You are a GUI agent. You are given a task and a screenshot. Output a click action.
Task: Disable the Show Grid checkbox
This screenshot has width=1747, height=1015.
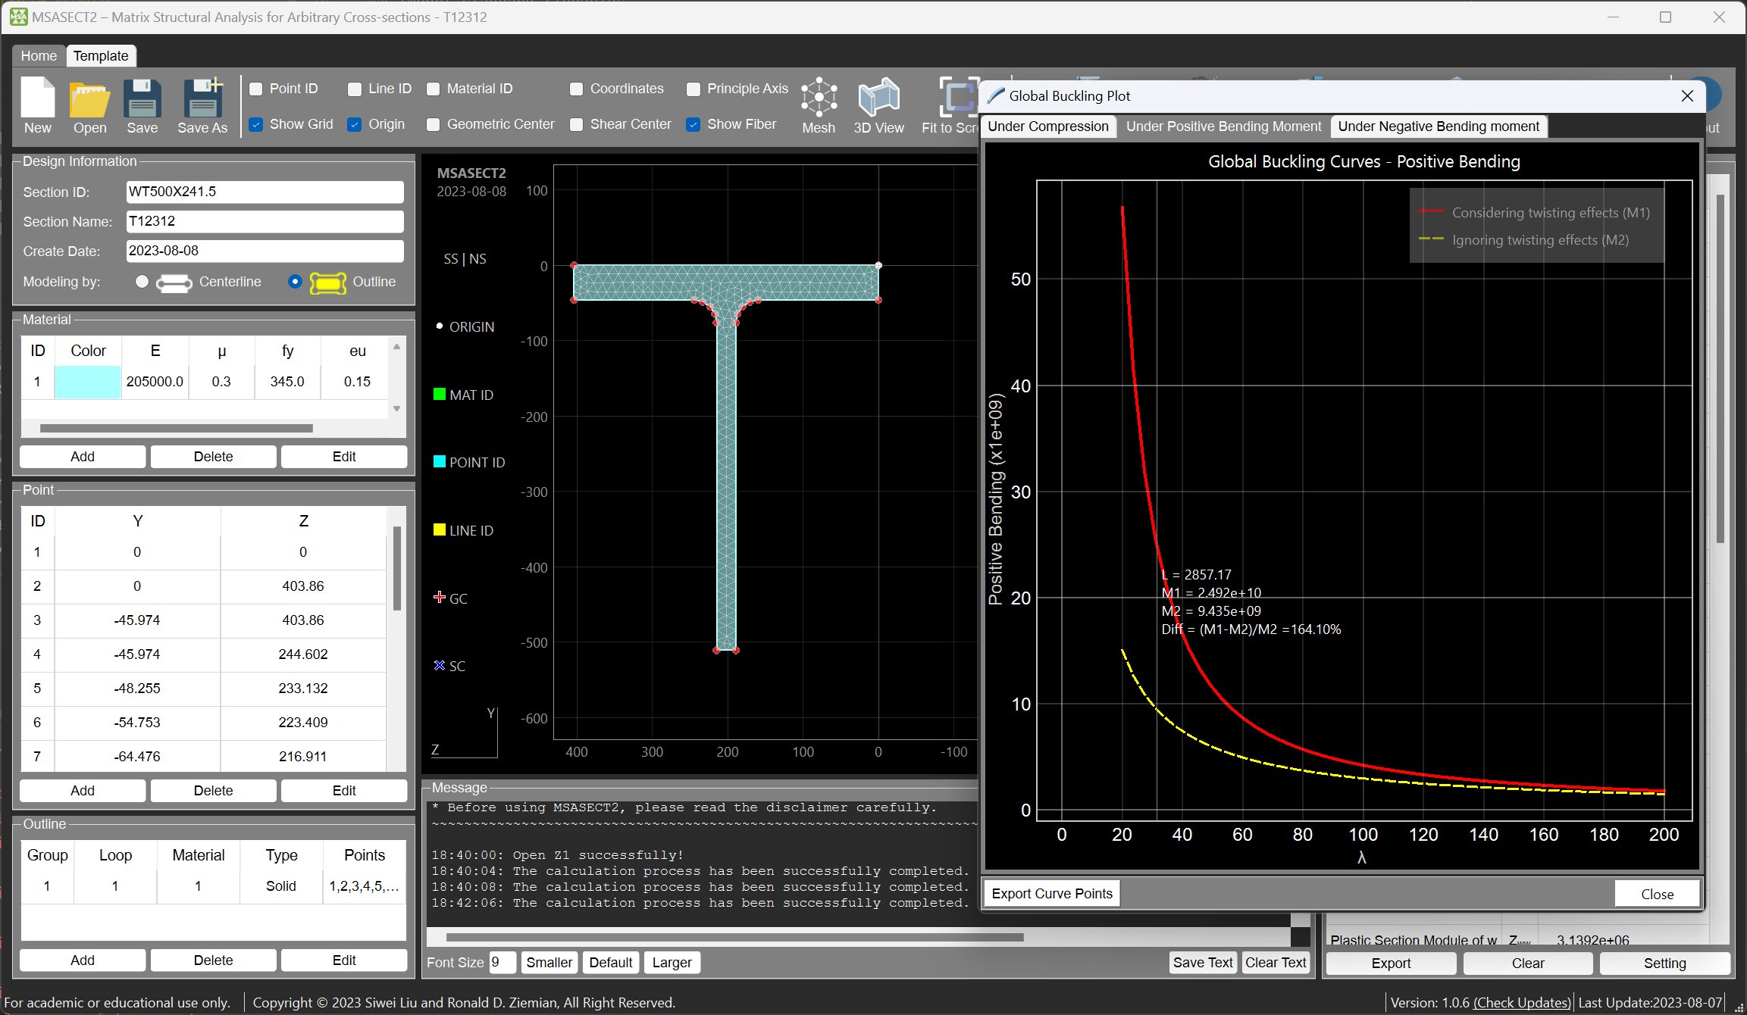[256, 124]
